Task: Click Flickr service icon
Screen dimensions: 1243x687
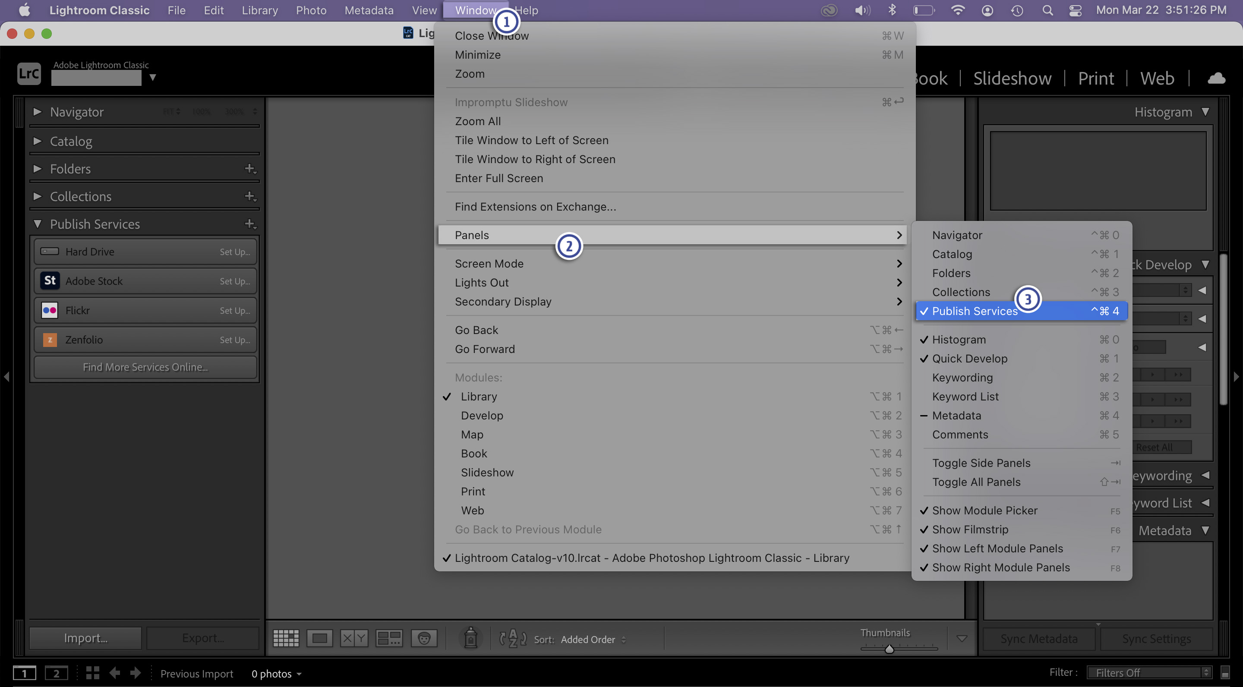Action: point(50,310)
